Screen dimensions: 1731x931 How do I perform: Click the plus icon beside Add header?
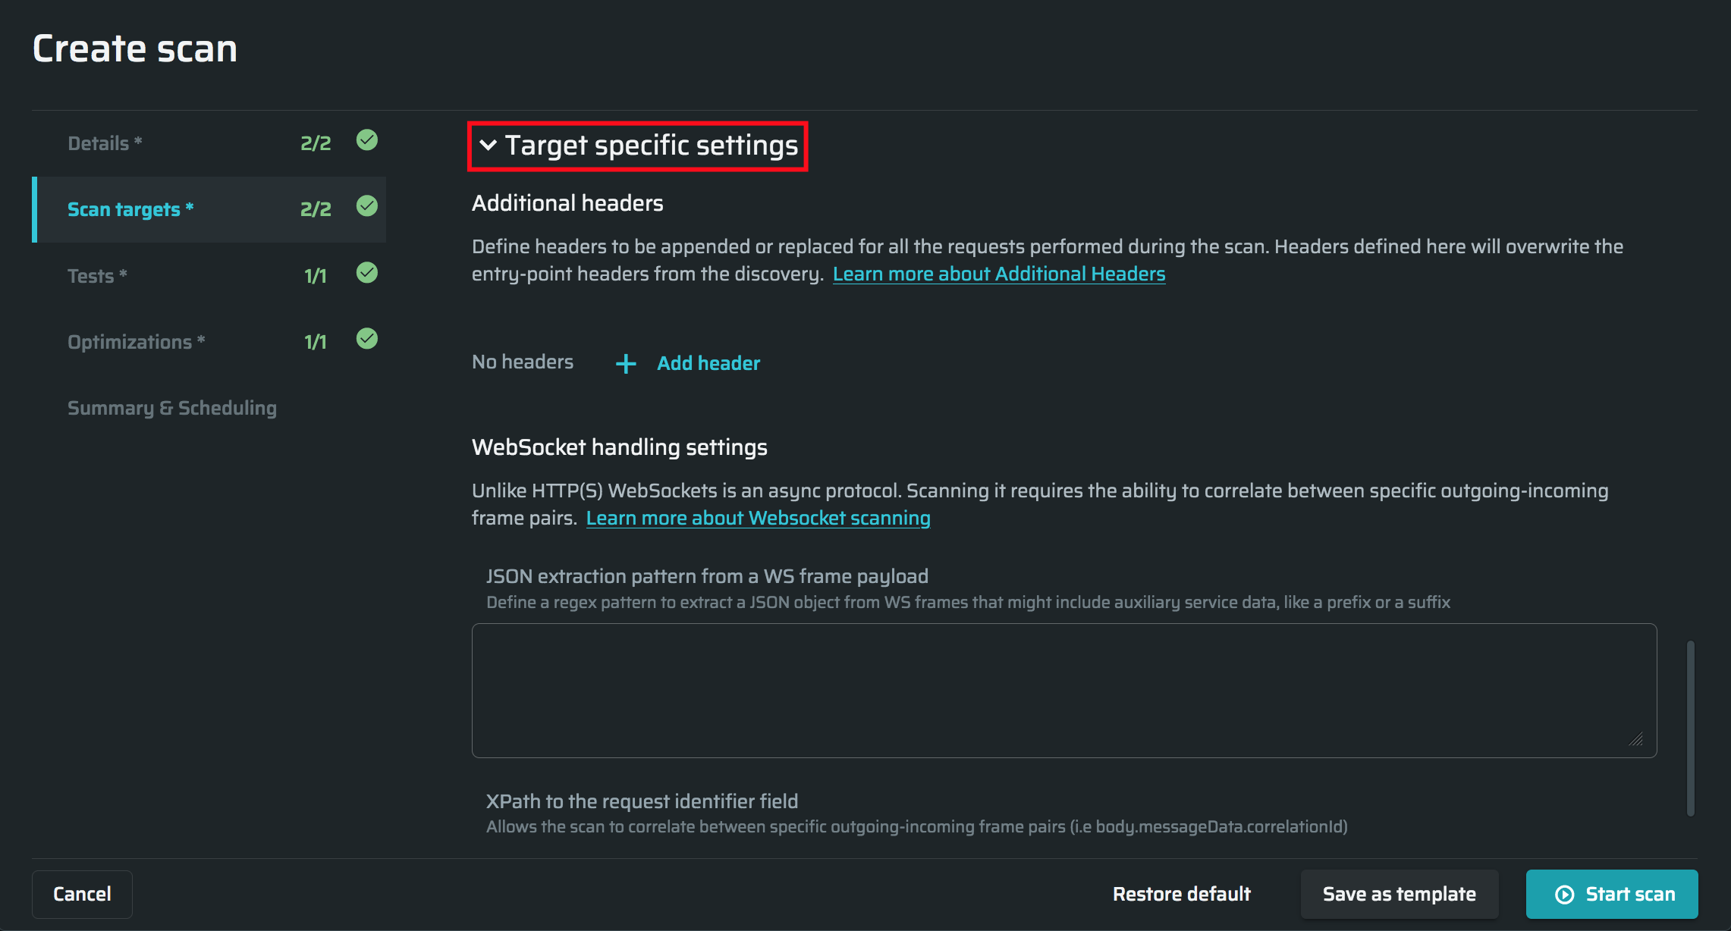[x=626, y=364]
